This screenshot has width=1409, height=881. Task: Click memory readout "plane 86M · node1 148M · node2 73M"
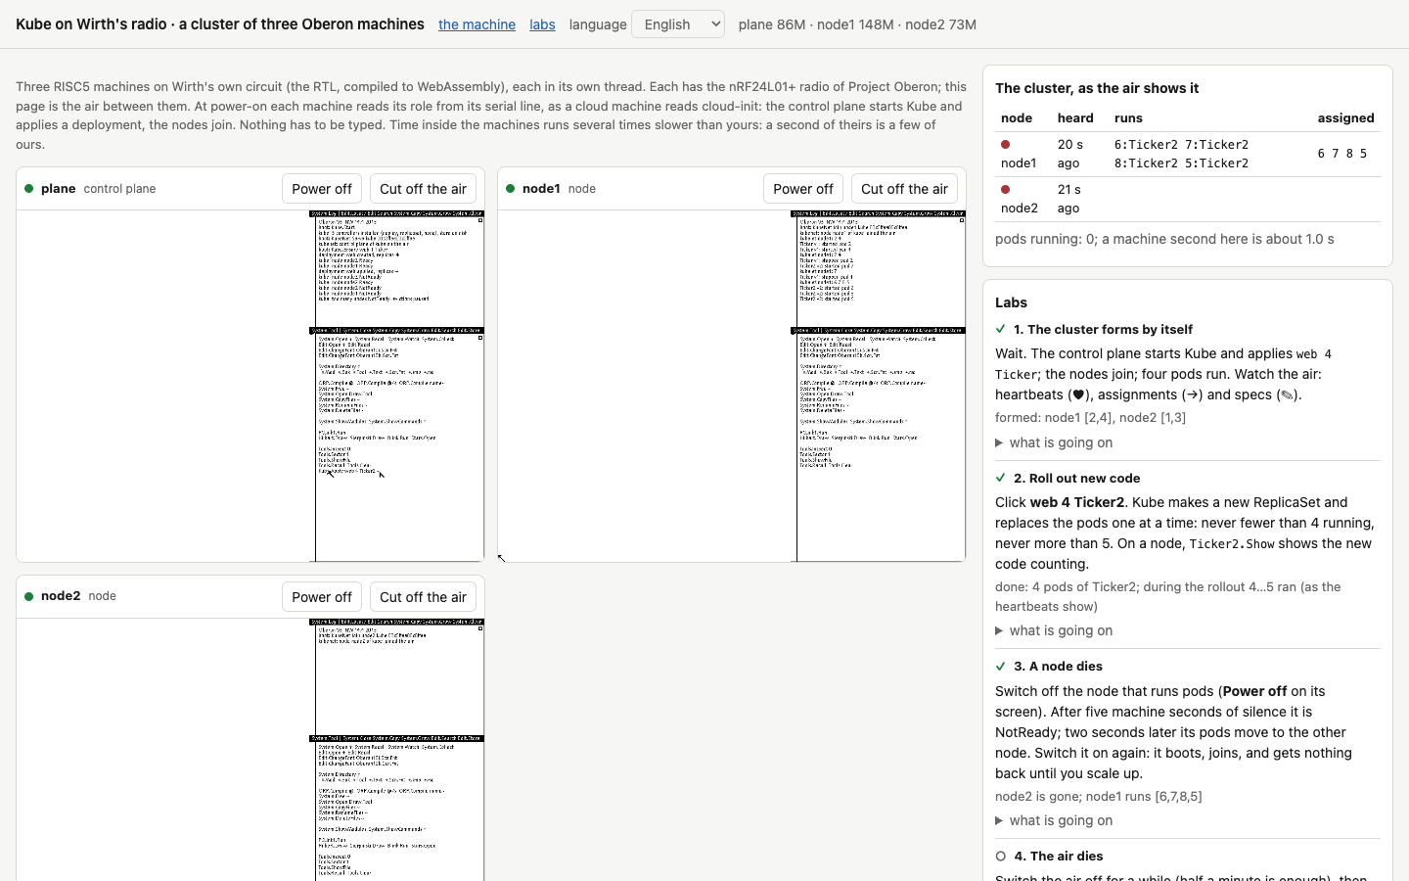point(857,24)
